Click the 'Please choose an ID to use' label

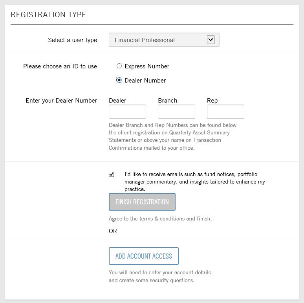coord(60,66)
